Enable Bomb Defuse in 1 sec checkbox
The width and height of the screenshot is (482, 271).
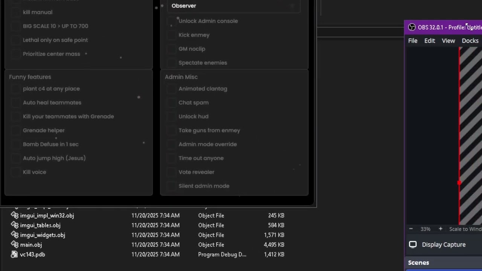15,144
